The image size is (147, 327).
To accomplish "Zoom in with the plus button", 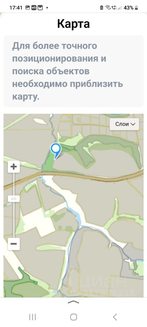I will tap(14, 167).
